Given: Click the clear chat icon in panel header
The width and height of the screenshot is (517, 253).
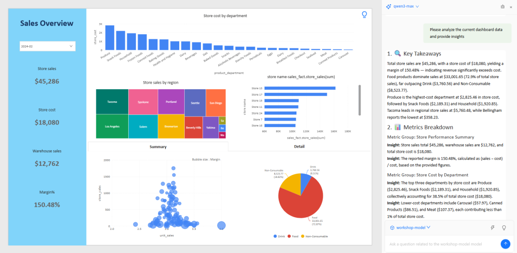Looking at the screenshot, I should pyautogui.click(x=502, y=7).
